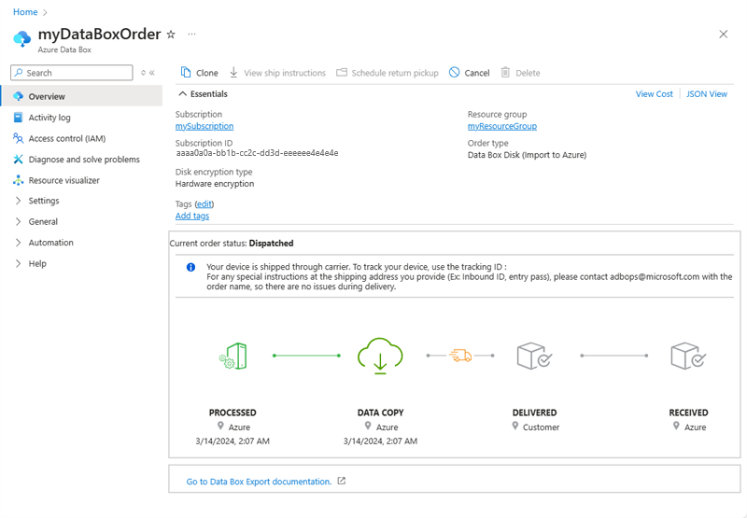Viewport: 747px width, 518px height.
Task: Open the mySubscription link
Action: click(x=204, y=126)
